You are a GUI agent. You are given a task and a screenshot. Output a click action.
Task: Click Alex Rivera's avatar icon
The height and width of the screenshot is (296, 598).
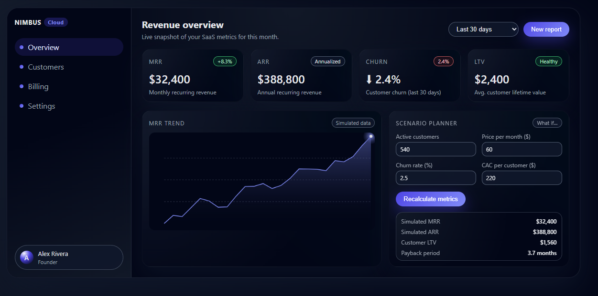27,257
